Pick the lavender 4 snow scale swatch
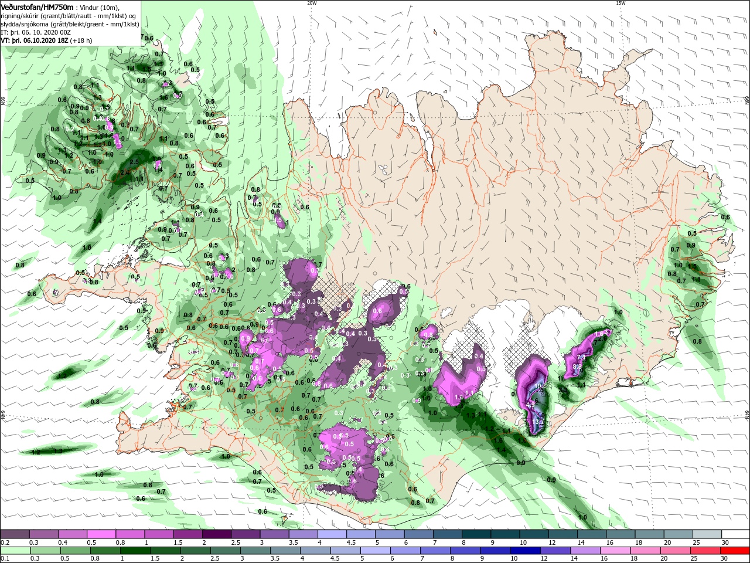 click(331, 534)
